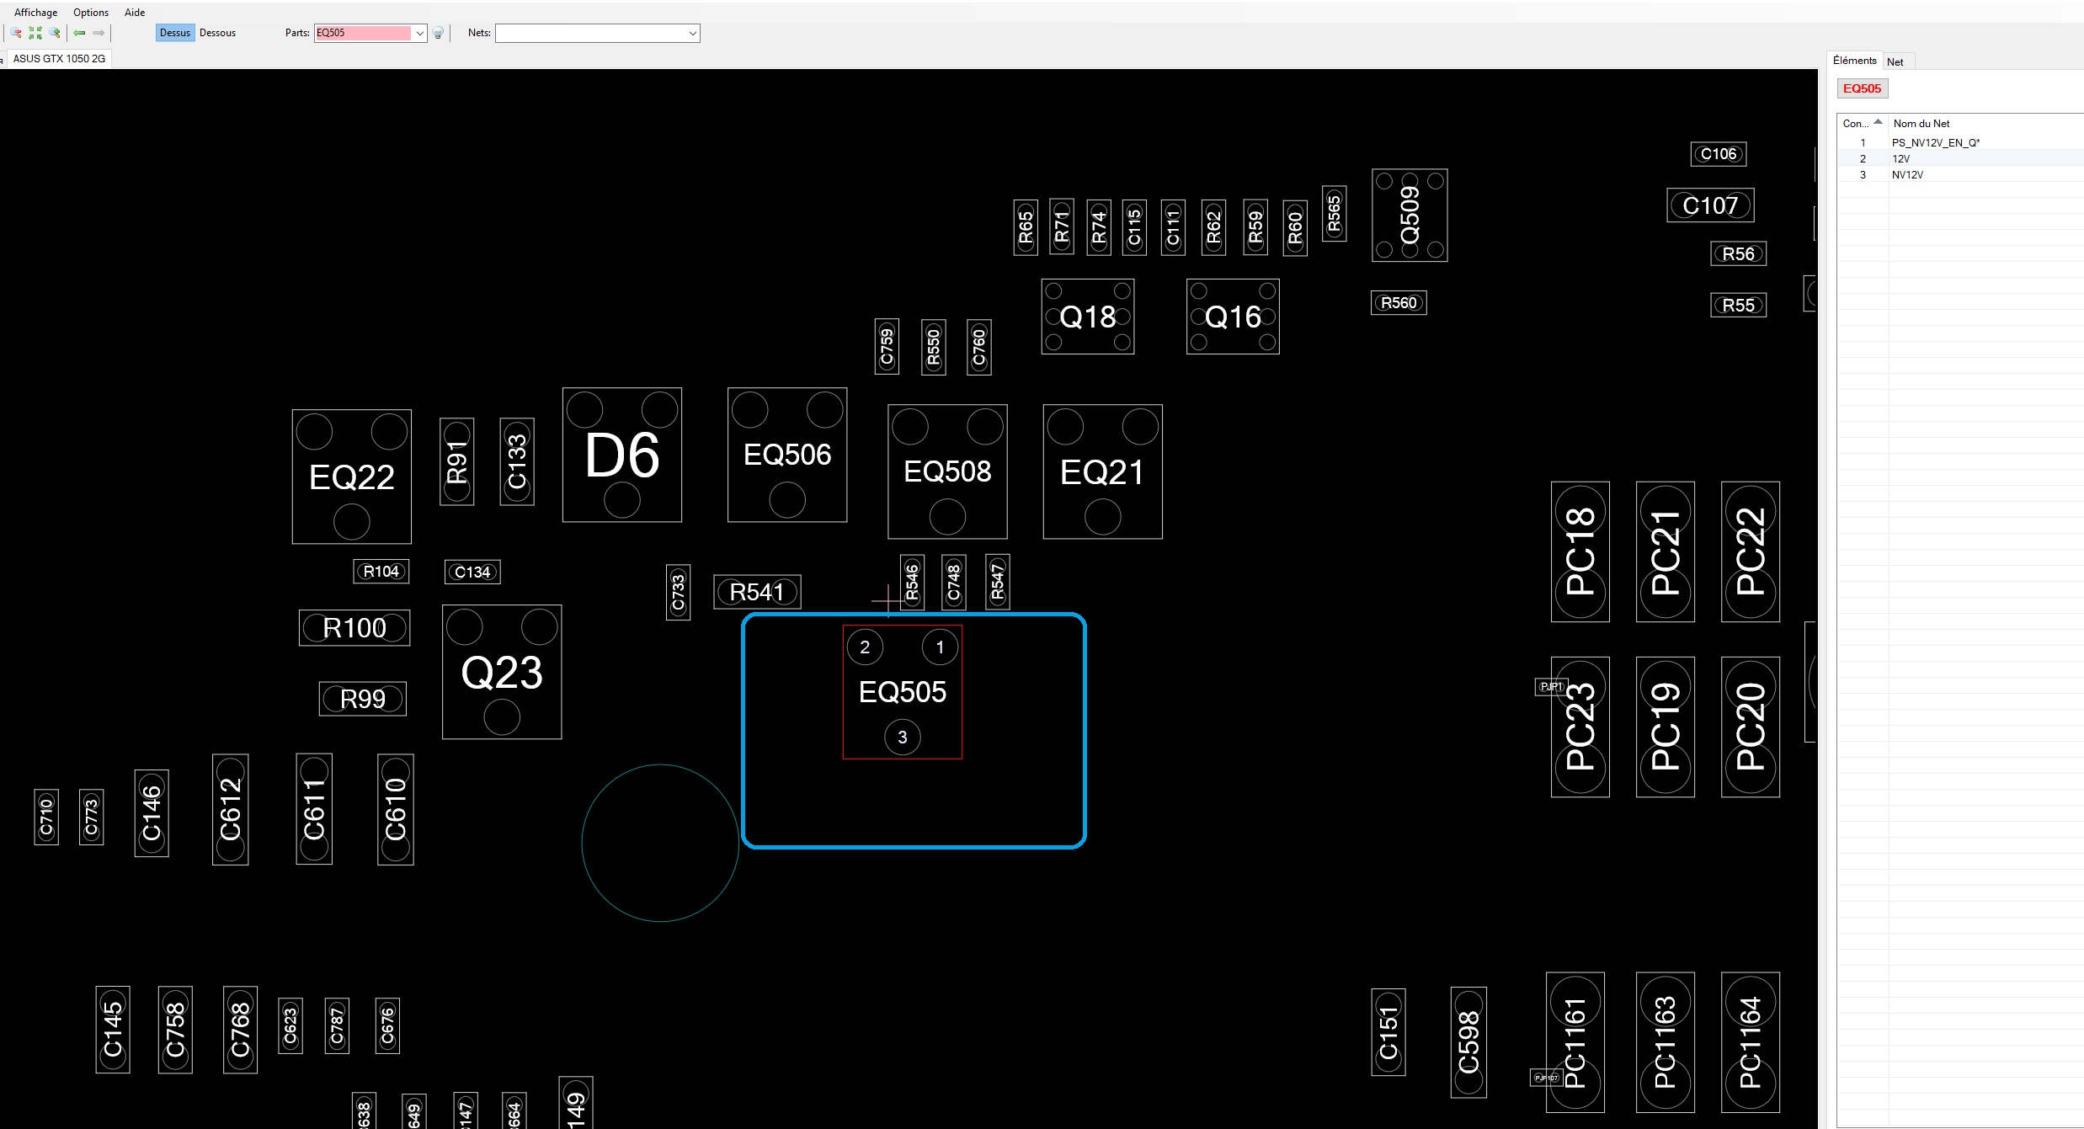Select the 12V net row
Viewport: 2084px width, 1129px height.
pyautogui.click(x=1901, y=158)
